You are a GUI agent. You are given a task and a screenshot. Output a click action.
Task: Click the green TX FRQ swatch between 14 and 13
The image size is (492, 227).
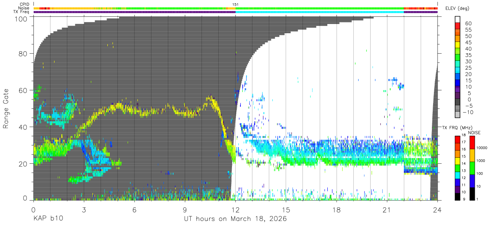(x=458, y=167)
